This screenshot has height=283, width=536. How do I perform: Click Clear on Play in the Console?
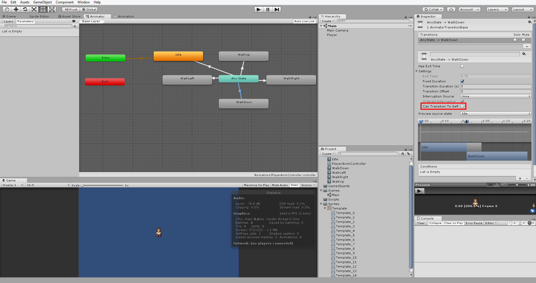click(x=453, y=223)
